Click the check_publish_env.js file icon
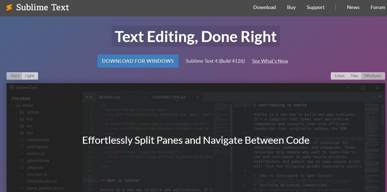The image size is (387, 192). pyautogui.click(x=22, y=188)
